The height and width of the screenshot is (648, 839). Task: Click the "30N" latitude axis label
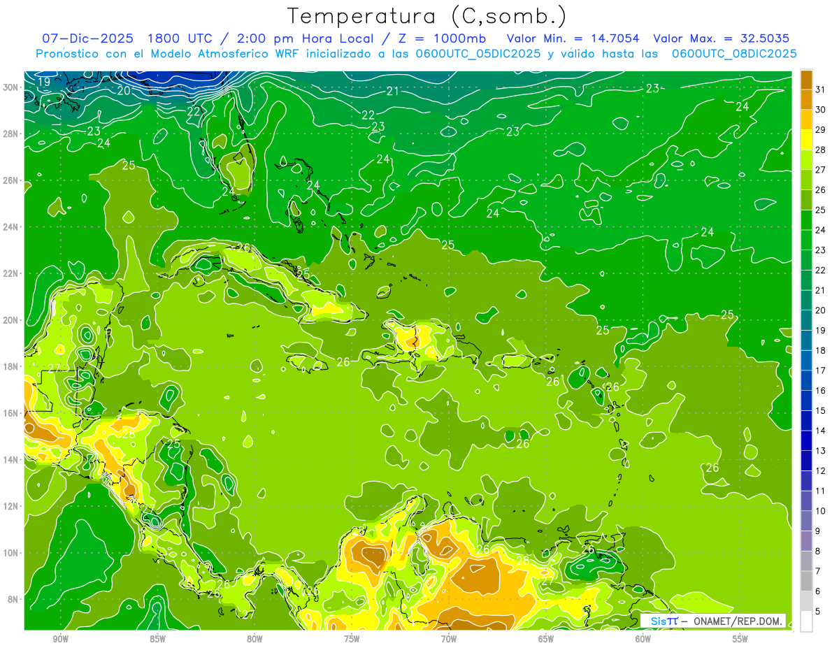tap(10, 87)
